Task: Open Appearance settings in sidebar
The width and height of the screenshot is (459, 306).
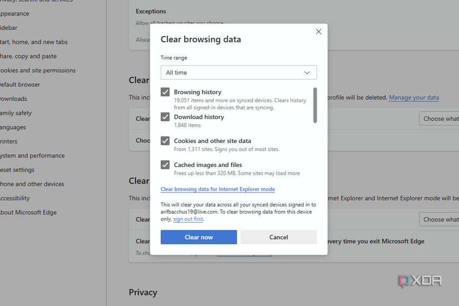Action: (x=14, y=14)
